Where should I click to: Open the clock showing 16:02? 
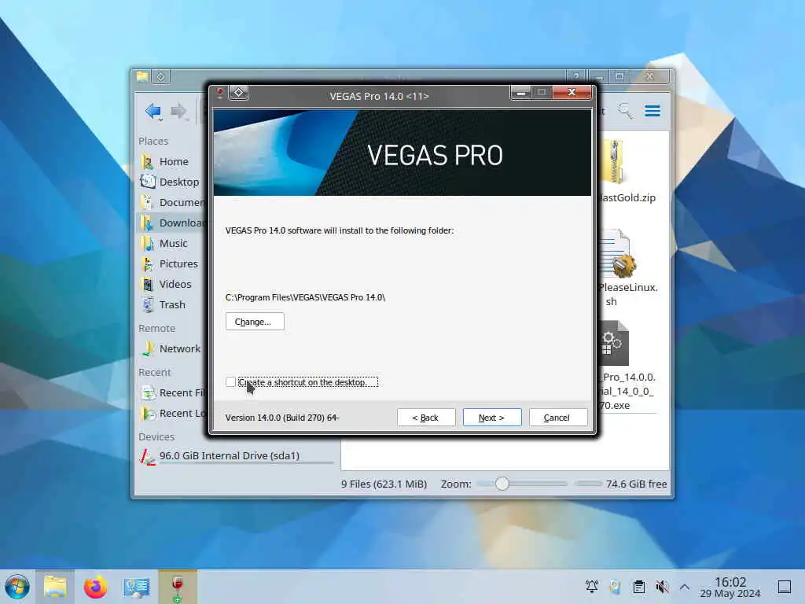(x=730, y=587)
